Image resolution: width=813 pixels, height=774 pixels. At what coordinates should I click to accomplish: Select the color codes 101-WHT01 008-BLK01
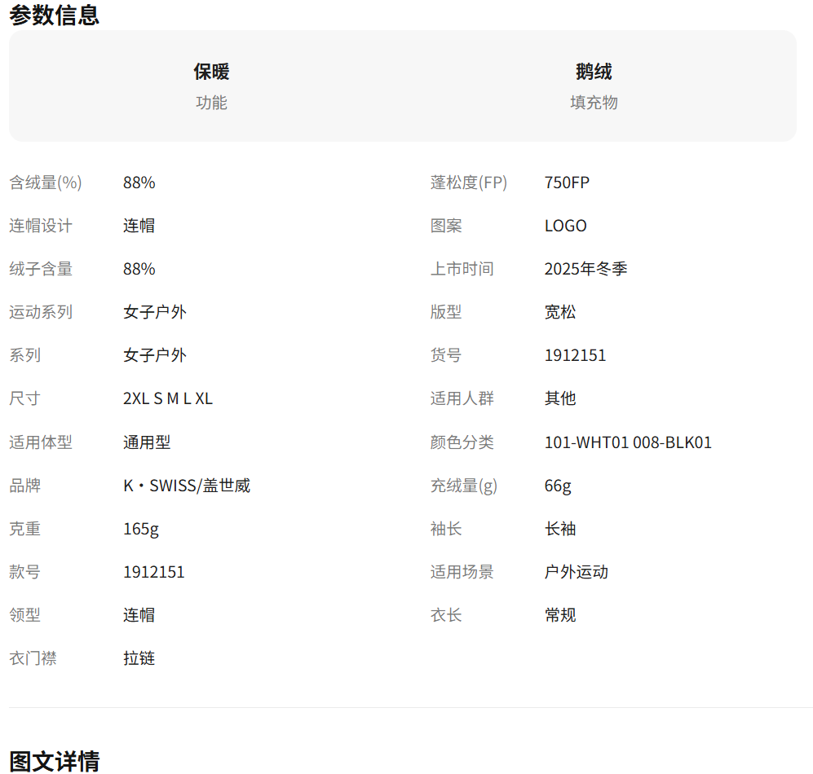coord(628,442)
